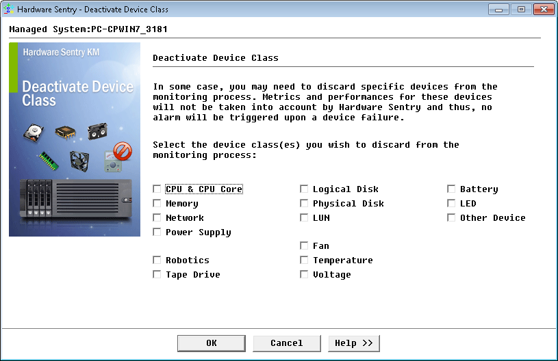Minimize the Hardware Sentry window

click(x=498, y=10)
